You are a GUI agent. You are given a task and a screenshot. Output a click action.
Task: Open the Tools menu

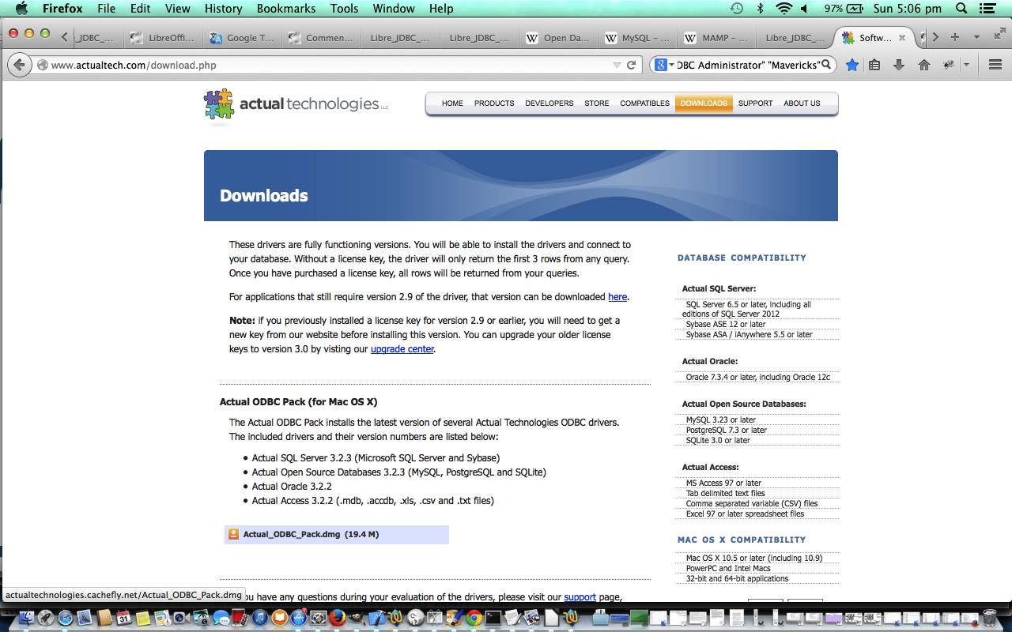pos(344,9)
